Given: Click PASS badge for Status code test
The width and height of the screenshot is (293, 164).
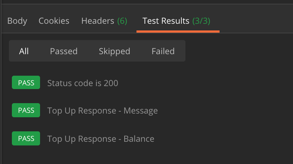Looking at the screenshot, I should 26,82.
